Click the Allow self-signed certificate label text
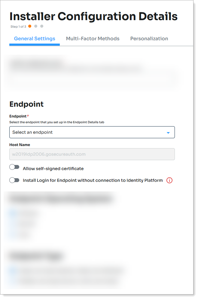Screen dimensions: 198x299 pyautogui.click(x=53, y=169)
